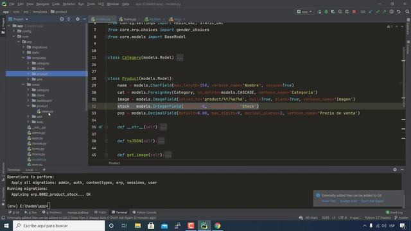411x231 pixels.
Task: Click the Run green arrow icon in toolbar
Action: pos(319,12)
